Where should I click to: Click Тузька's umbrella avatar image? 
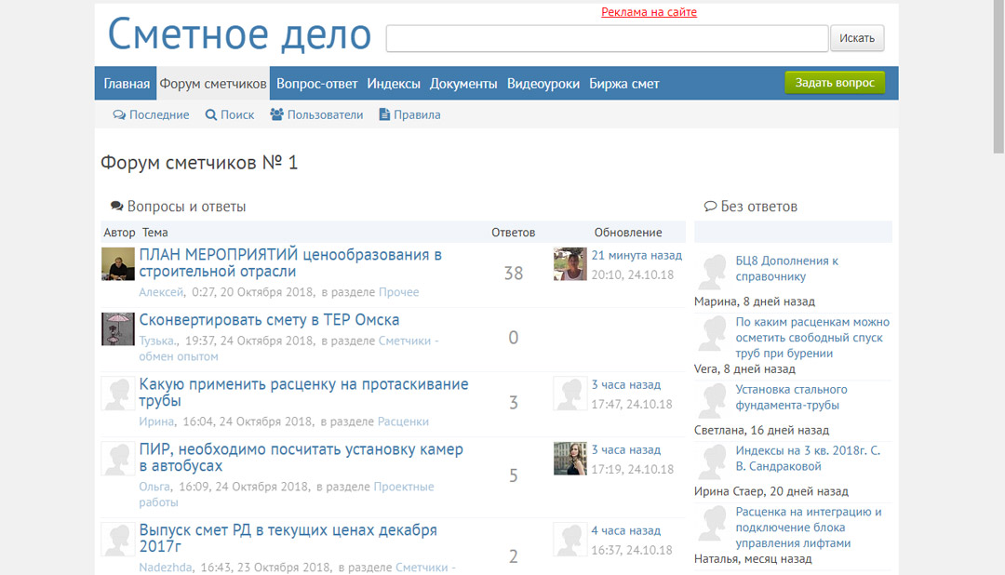click(x=118, y=328)
